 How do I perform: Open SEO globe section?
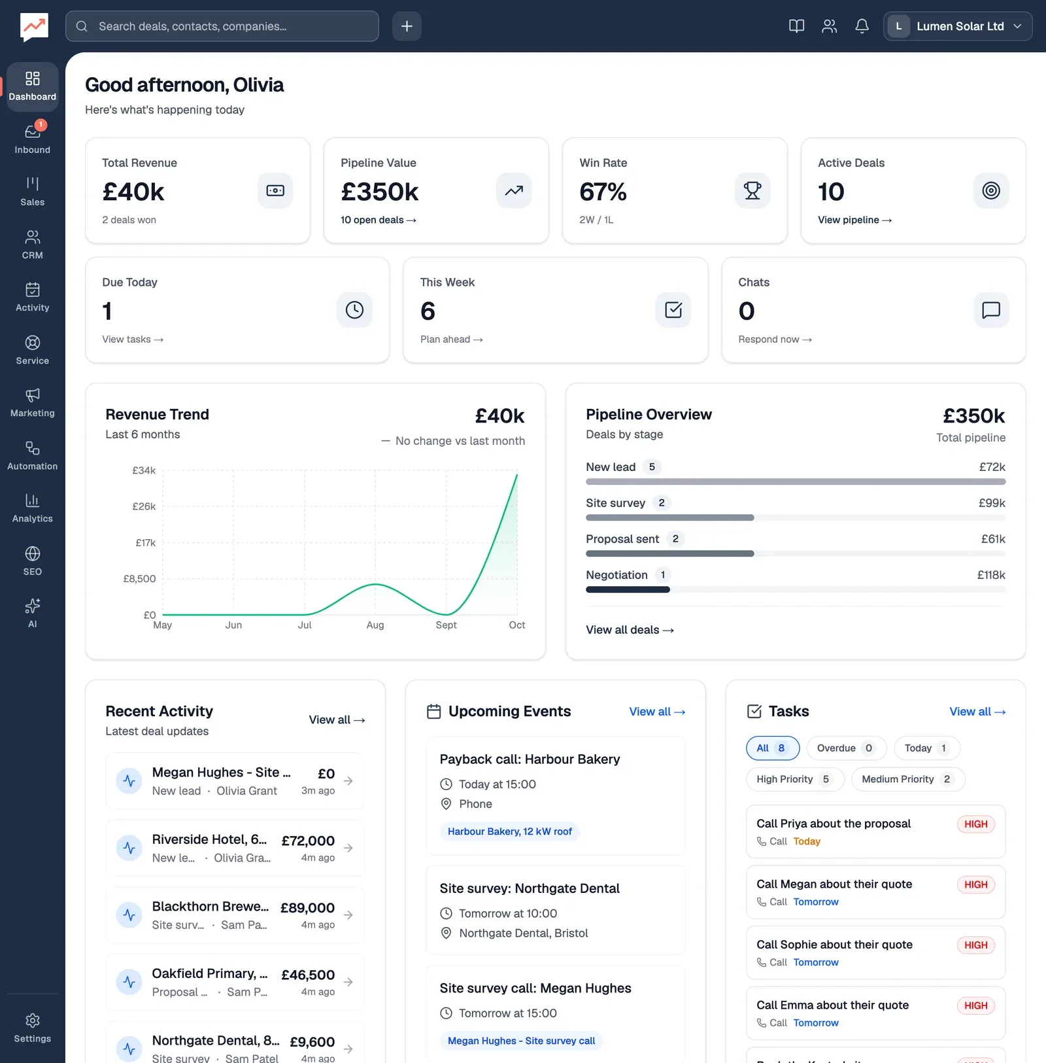[33, 561]
